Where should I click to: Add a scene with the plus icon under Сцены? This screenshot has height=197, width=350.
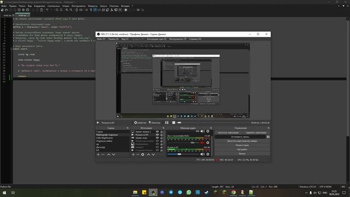point(98,154)
